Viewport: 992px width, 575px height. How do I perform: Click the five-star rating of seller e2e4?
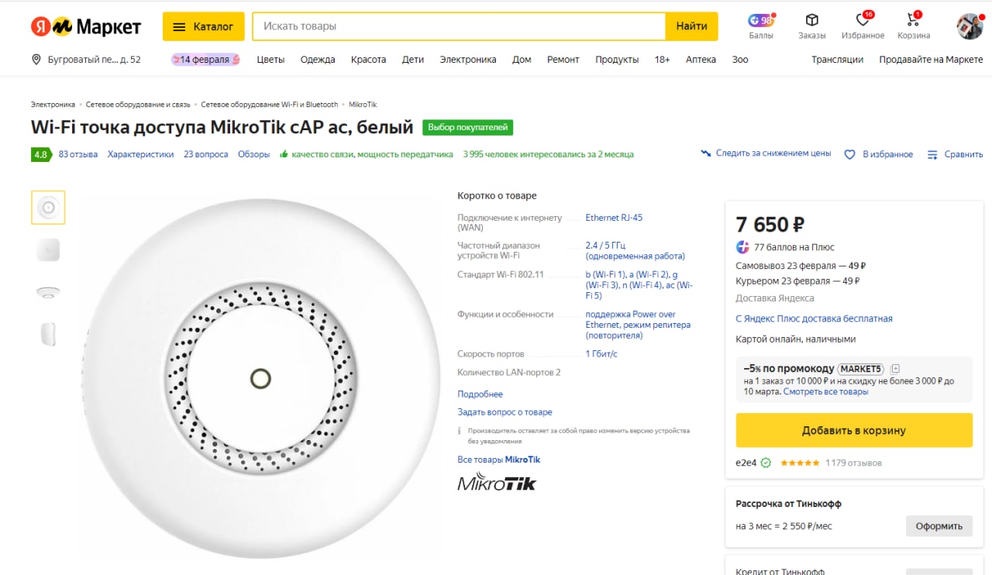point(800,463)
